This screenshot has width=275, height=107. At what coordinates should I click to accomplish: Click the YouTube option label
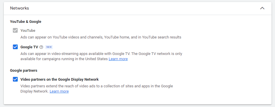click(x=28, y=31)
